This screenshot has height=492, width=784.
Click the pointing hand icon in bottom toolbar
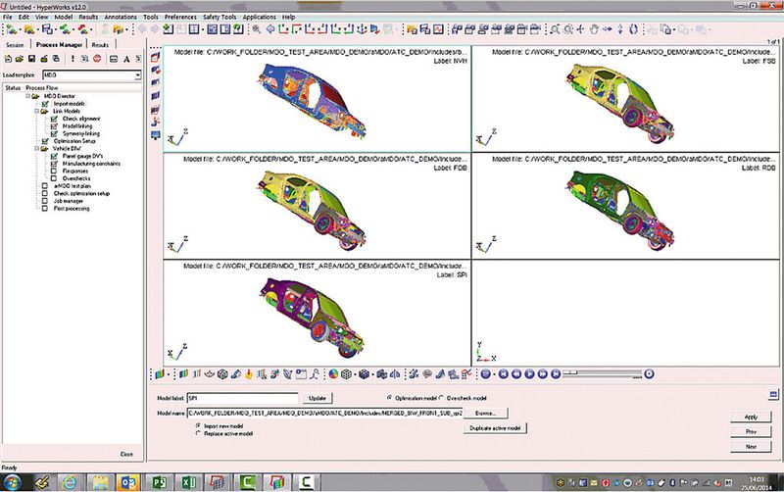pyautogui.click(x=249, y=374)
